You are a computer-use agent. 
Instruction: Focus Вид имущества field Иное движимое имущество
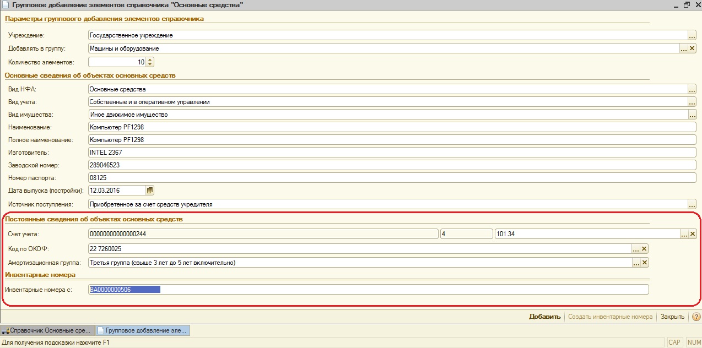pyautogui.click(x=387, y=115)
